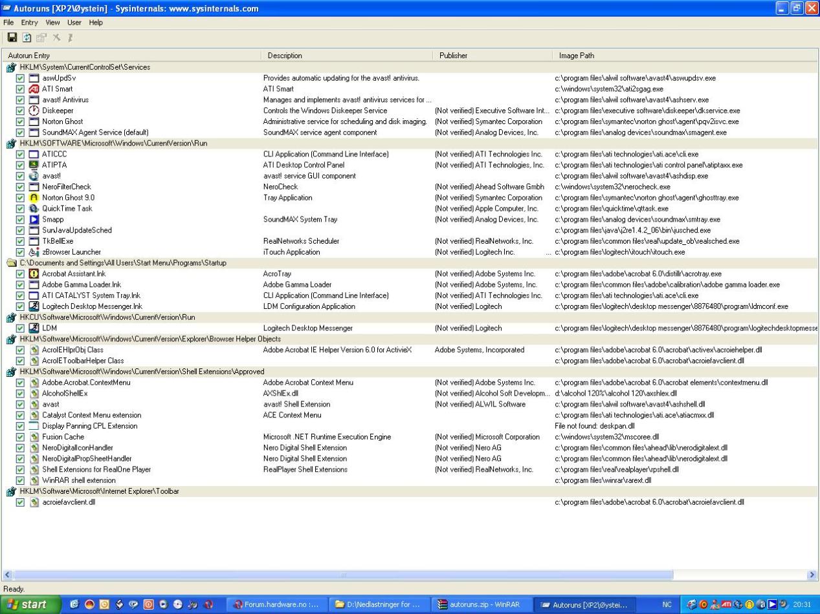Sort by Publisher column header
Screen dimensions: 820x614
point(493,56)
